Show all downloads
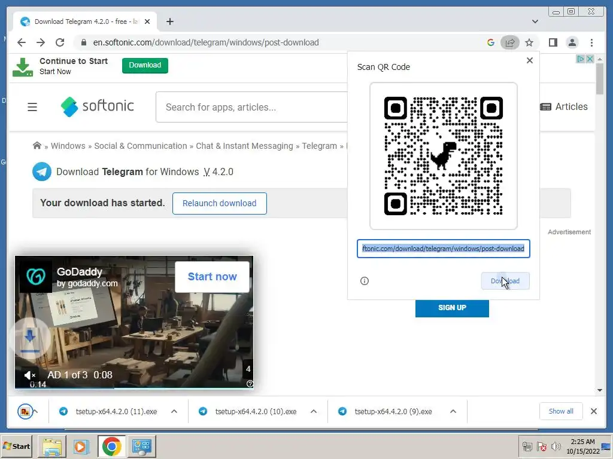The image size is (613, 459). pos(561,411)
